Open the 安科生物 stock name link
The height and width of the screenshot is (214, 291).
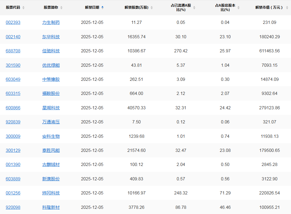tap(51, 136)
